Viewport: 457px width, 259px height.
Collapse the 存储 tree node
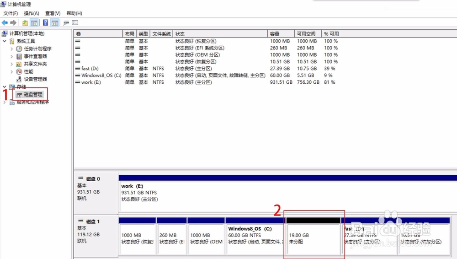[5, 87]
